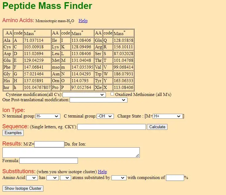Click the Val mass value 99.068414
226x195 pixels.
(123, 67)
